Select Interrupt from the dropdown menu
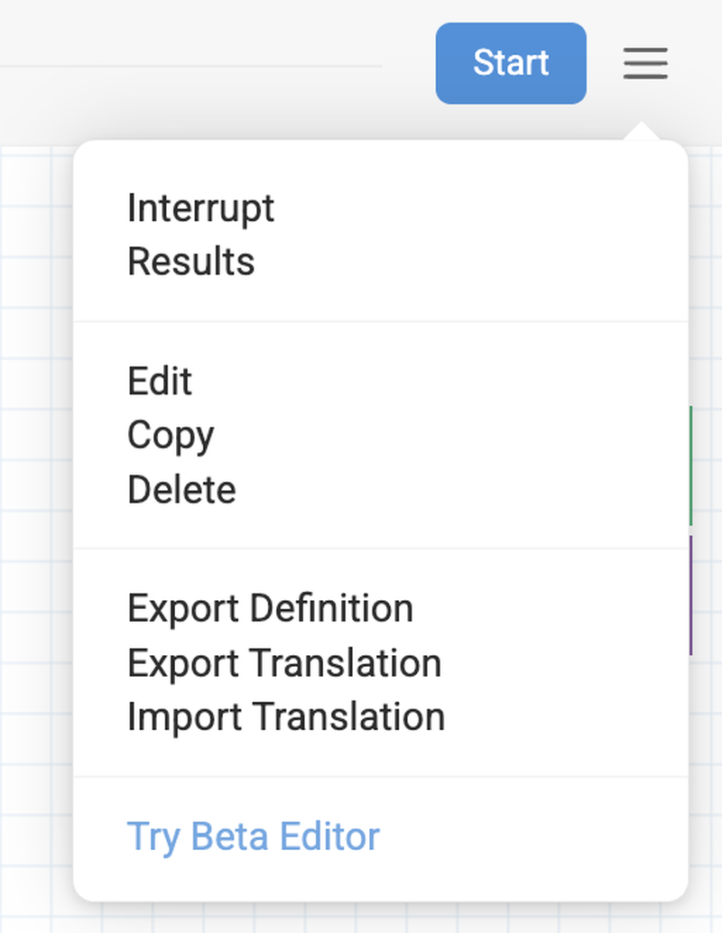The width and height of the screenshot is (722, 933). pyautogui.click(x=200, y=208)
